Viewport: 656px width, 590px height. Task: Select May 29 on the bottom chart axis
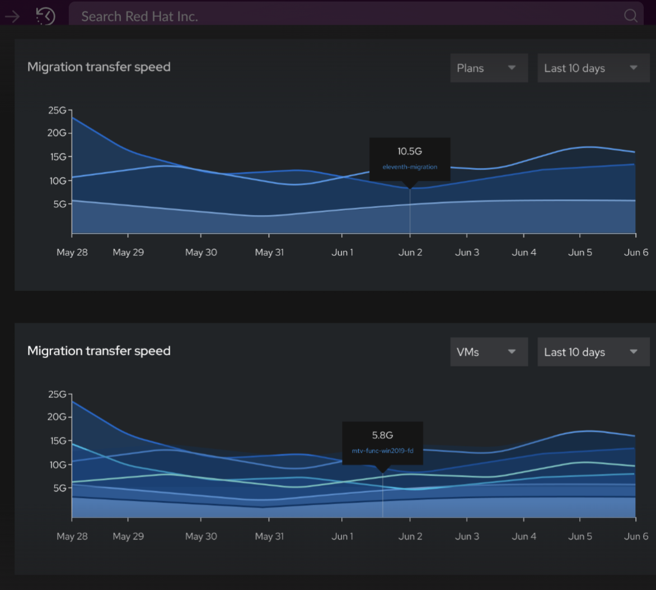pyautogui.click(x=128, y=537)
